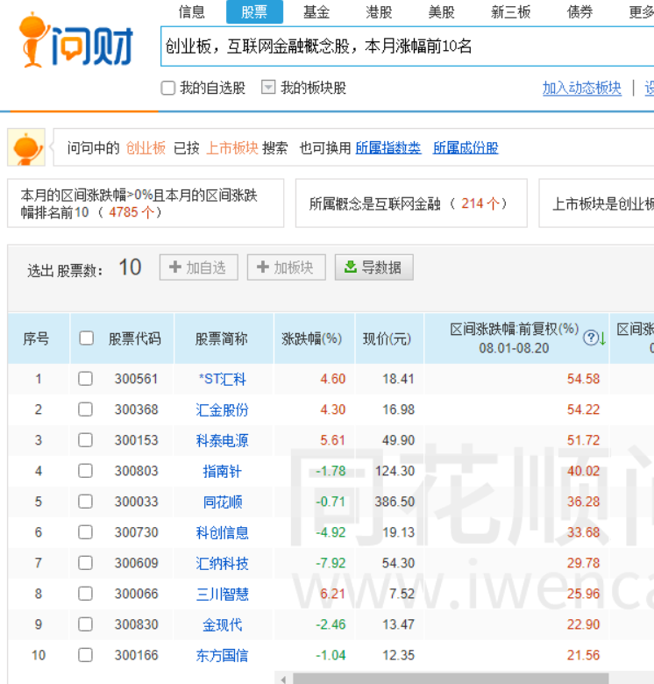The height and width of the screenshot is (684, 654).
Task: Open stock link 汇金股份
Action: 223,410
